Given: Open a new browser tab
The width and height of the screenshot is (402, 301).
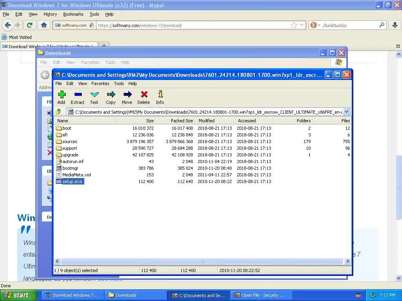Looking at the screenshot, I should tap(104, 45).
